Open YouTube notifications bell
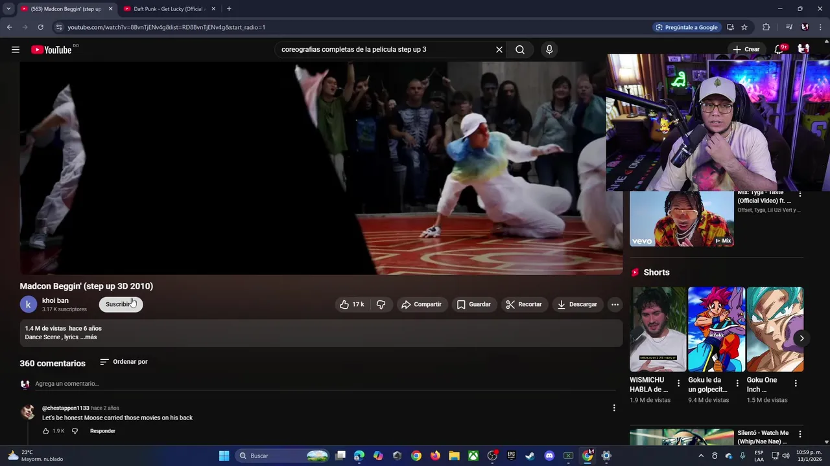 (780, 49)
